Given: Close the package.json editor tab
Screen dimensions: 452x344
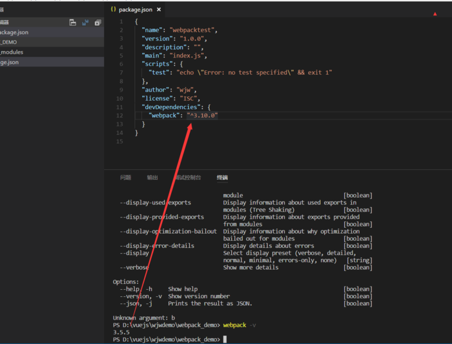Looking at the screenshot, I should pos(159,10).
